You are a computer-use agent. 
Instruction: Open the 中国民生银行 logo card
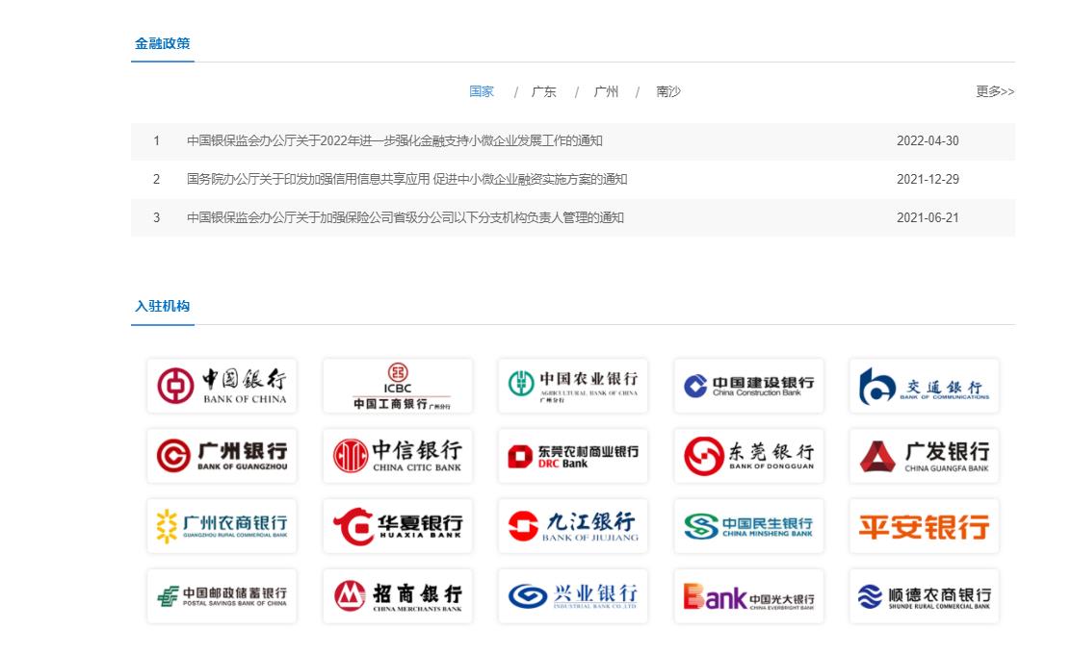pyautogui.click(x=748, y=526)
